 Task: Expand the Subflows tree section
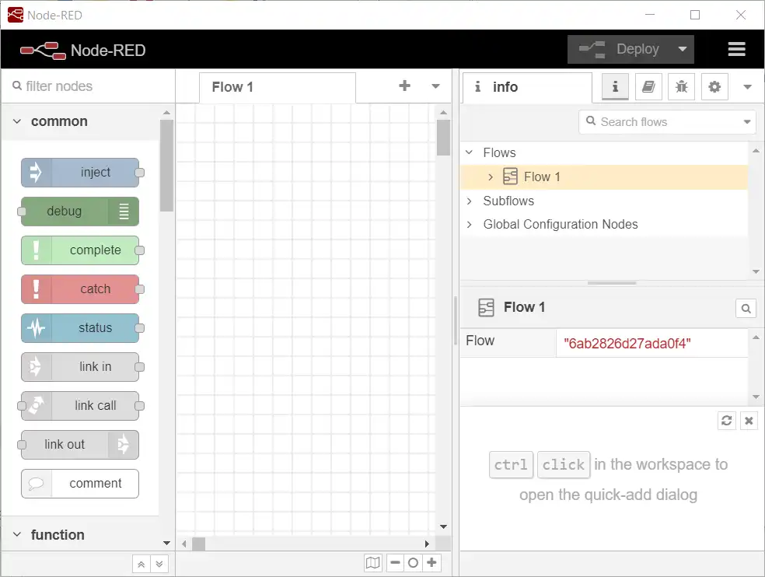[x=470, y=201]
